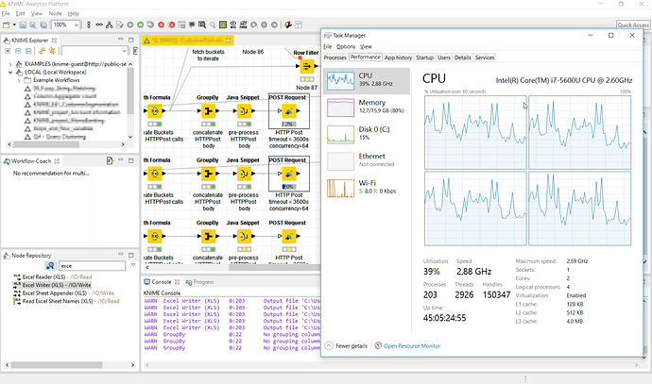The height and width of the screenshot is (384, 652).
Task: Click Fewer details in Task Manager
Action: (x=347, y=346)
